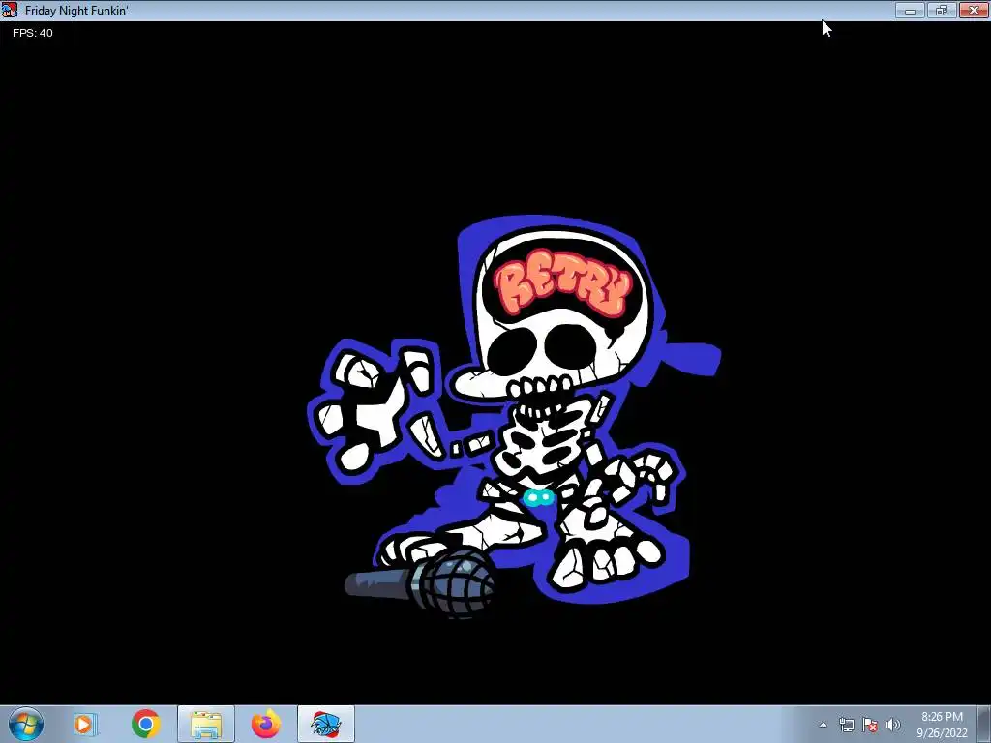Restore down the Friday Night Funkin' window

pyautogui.click(x=942, y=10)
